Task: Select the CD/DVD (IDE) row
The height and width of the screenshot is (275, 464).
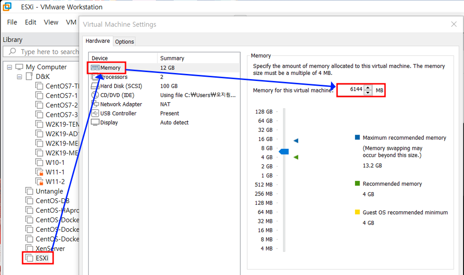Action: (x=164, y=95)
